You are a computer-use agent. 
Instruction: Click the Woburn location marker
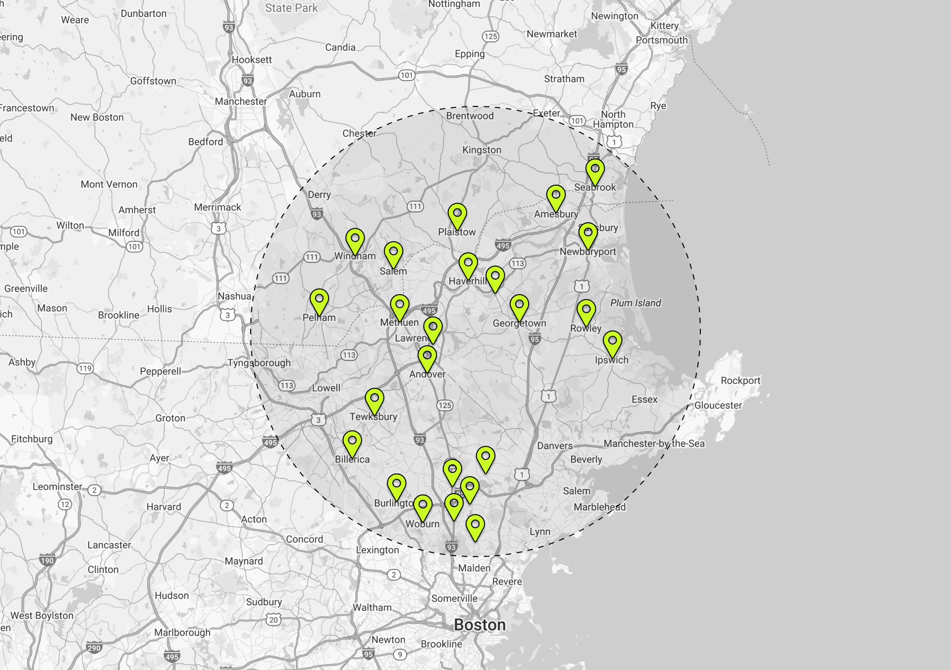coord(423,506)
